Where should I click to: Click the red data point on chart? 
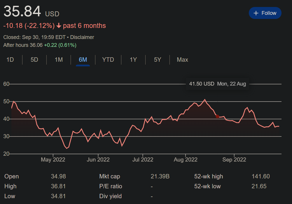point(217,116)
